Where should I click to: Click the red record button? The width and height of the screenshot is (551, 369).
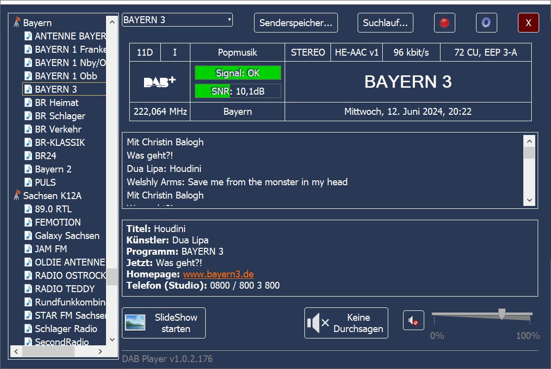click(x=444, y=23)
